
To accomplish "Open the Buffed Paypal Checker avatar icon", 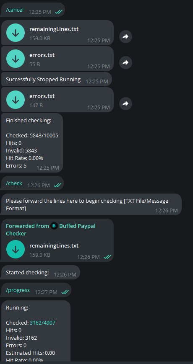I will pyautogui.click(x=54, y=226).
